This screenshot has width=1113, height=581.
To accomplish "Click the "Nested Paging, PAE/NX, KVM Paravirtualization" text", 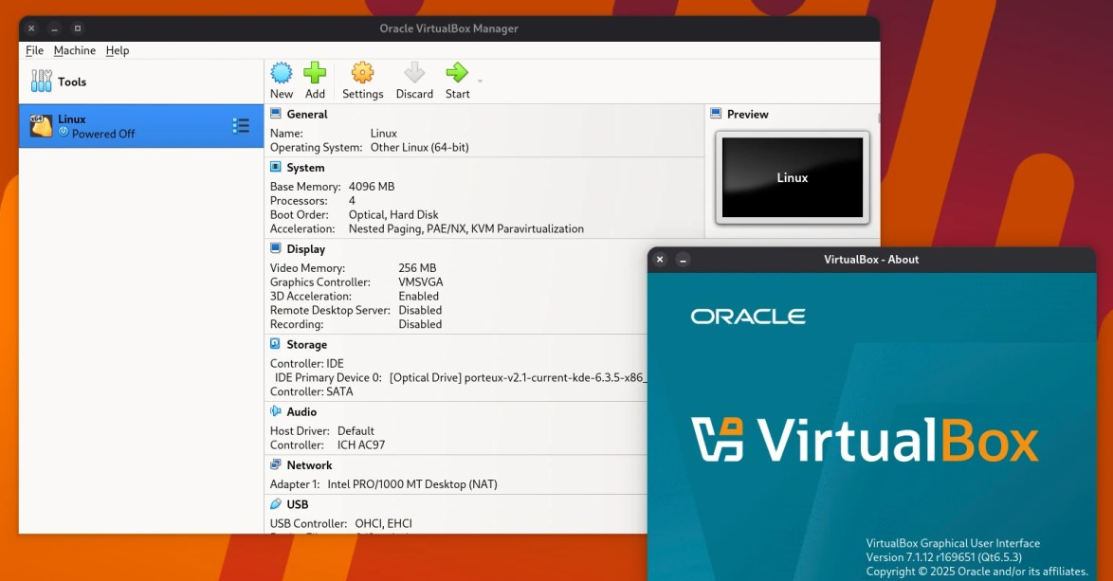I will (x=466, y=229).
